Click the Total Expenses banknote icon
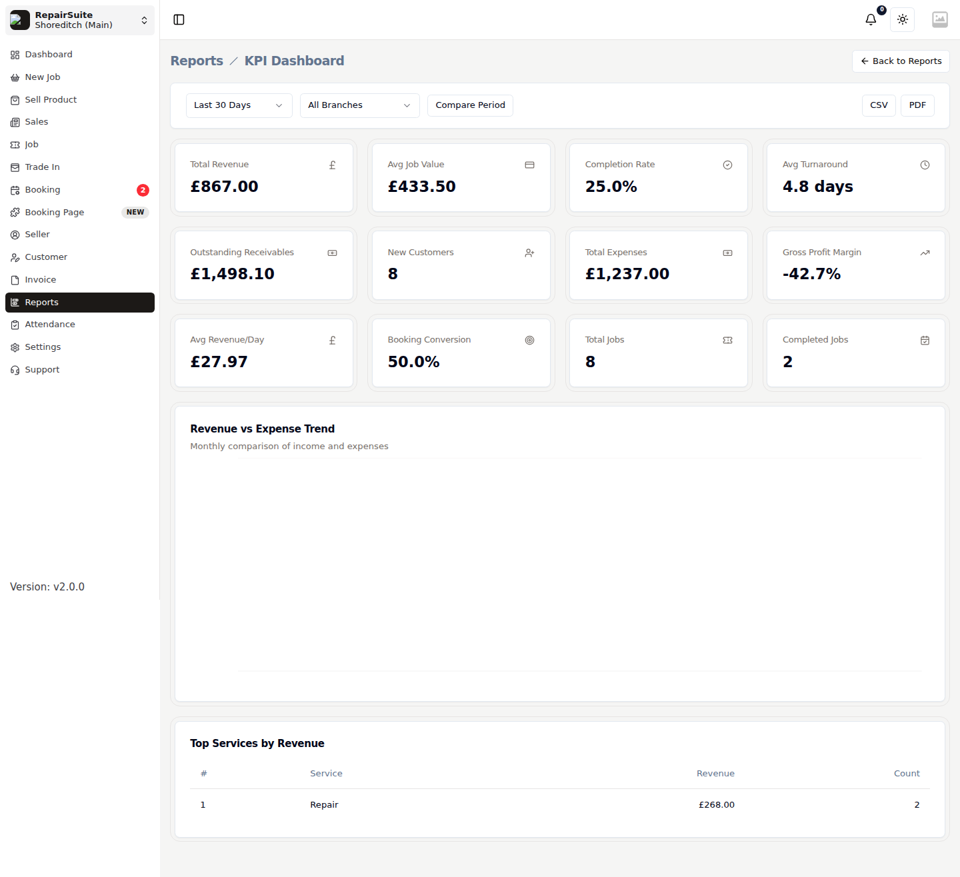The width and height of the screenshot is (960, 877). click(x=727, y=253)
